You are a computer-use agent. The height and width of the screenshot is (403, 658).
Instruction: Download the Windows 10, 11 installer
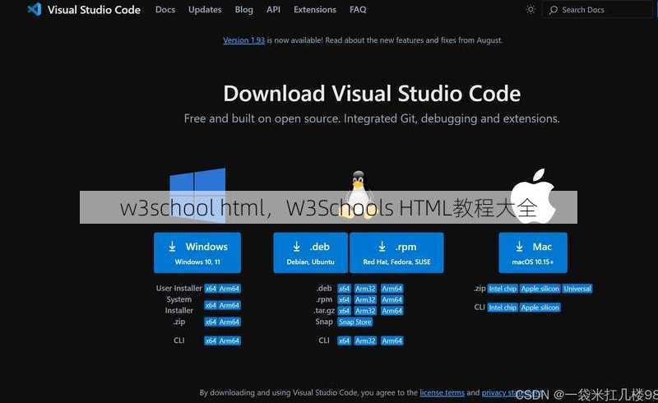click(197, 252)
